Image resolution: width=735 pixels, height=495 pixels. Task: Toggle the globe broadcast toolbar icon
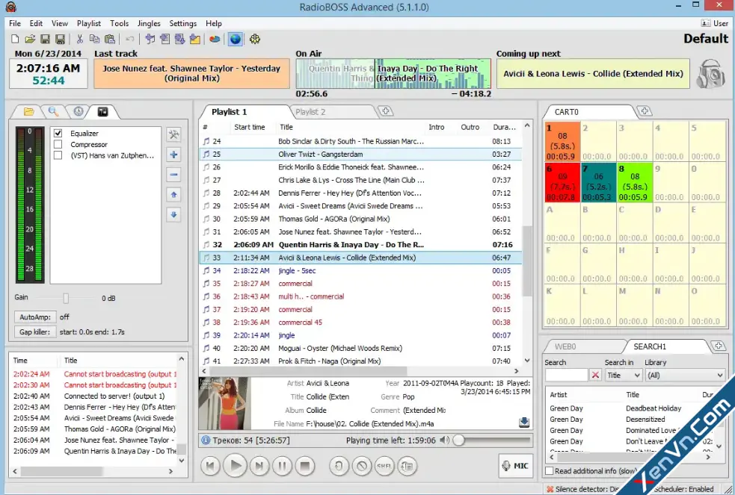pyautogui.click(x=236, y=40)
